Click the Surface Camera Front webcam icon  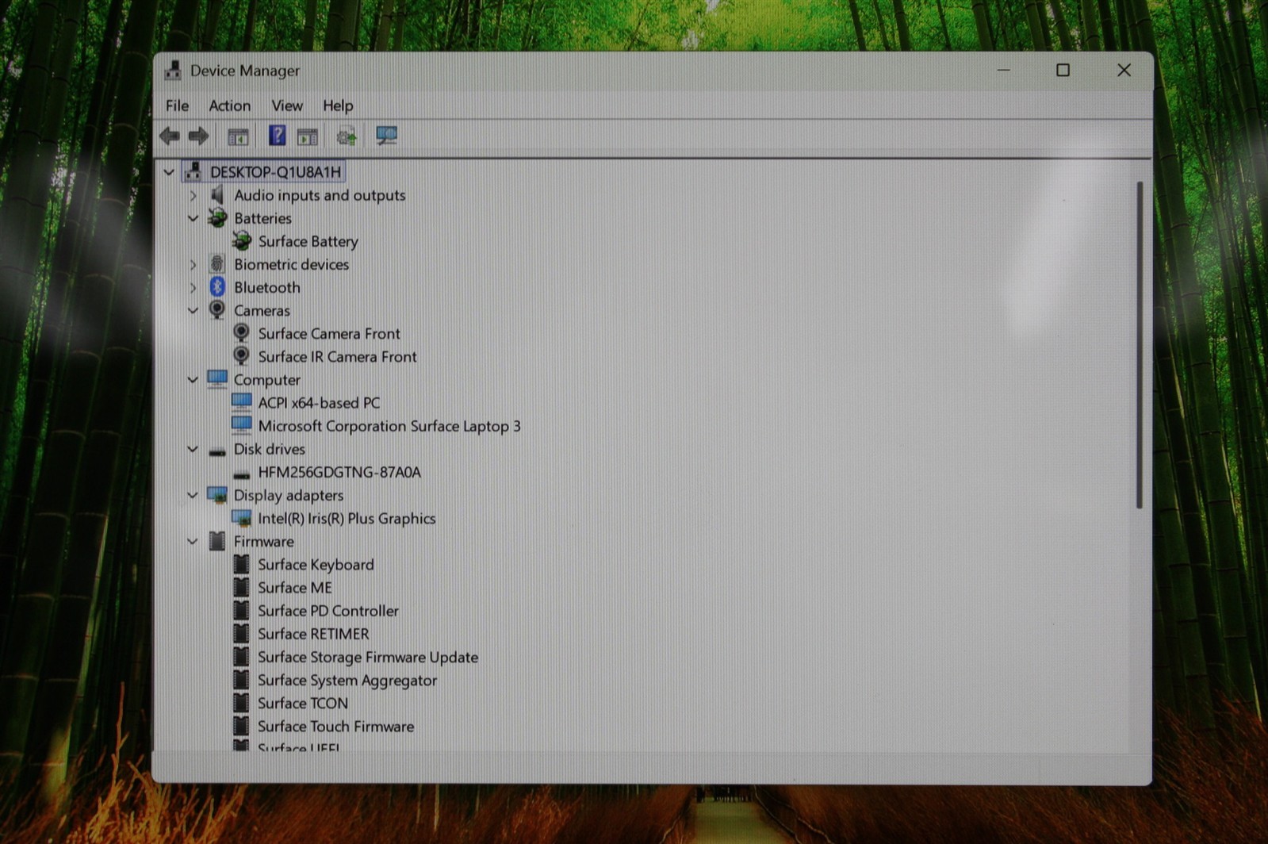pos(241,333)
